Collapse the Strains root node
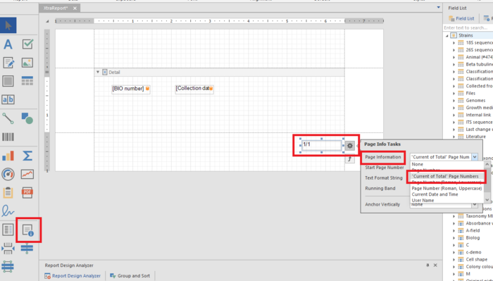 click(447, 35)
